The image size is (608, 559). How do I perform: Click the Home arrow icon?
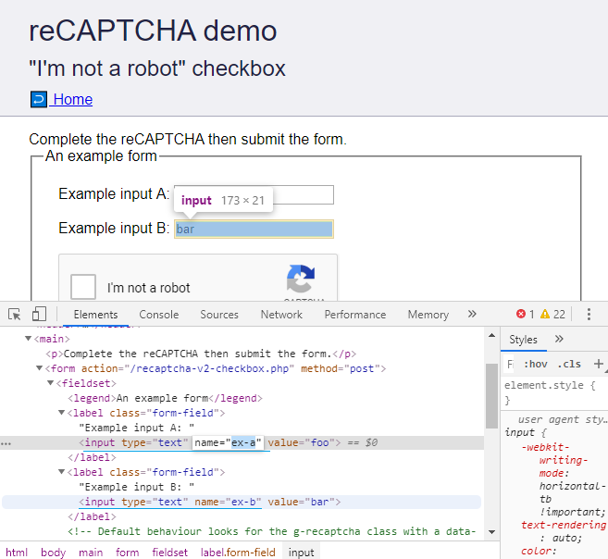pyautogui.click(x=39, y=99)
